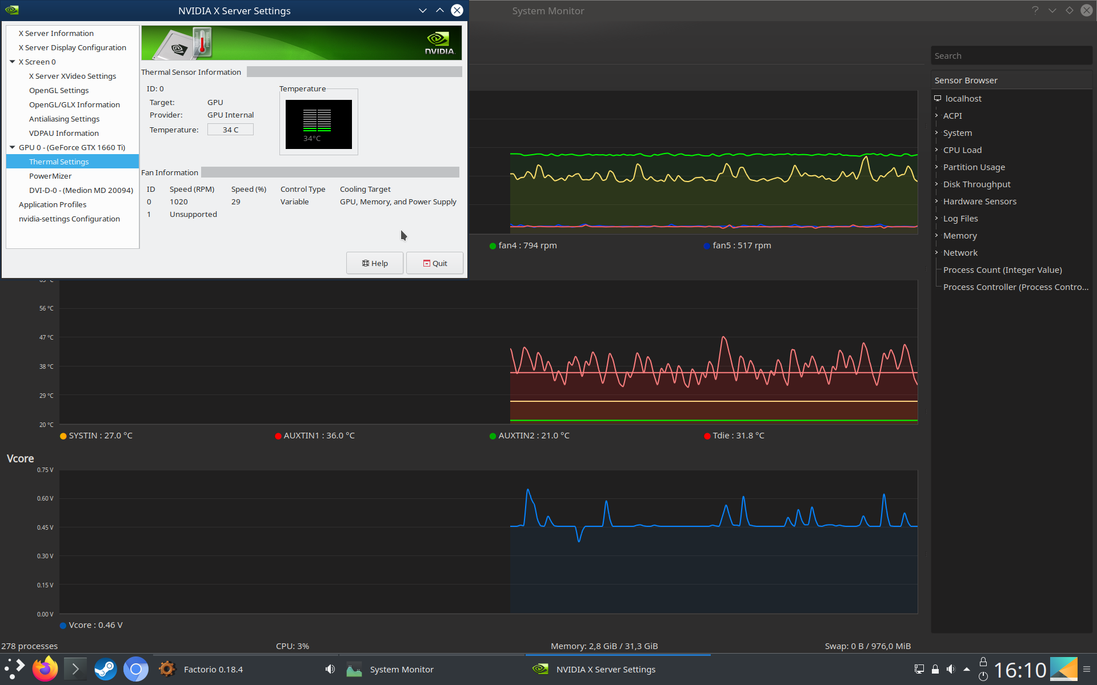The width and height of the screenshot is (1097, 685).
Task: Launch Firefox from the taskbar
Action: click(x=45, y=669)
